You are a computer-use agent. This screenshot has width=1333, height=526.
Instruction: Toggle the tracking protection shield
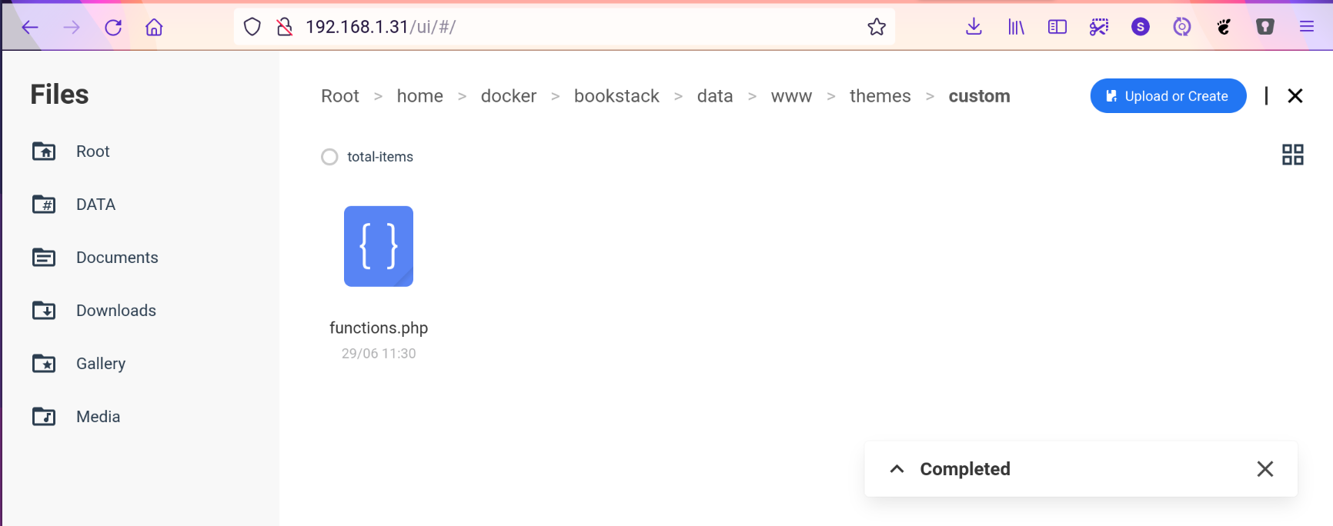(252, 26)
